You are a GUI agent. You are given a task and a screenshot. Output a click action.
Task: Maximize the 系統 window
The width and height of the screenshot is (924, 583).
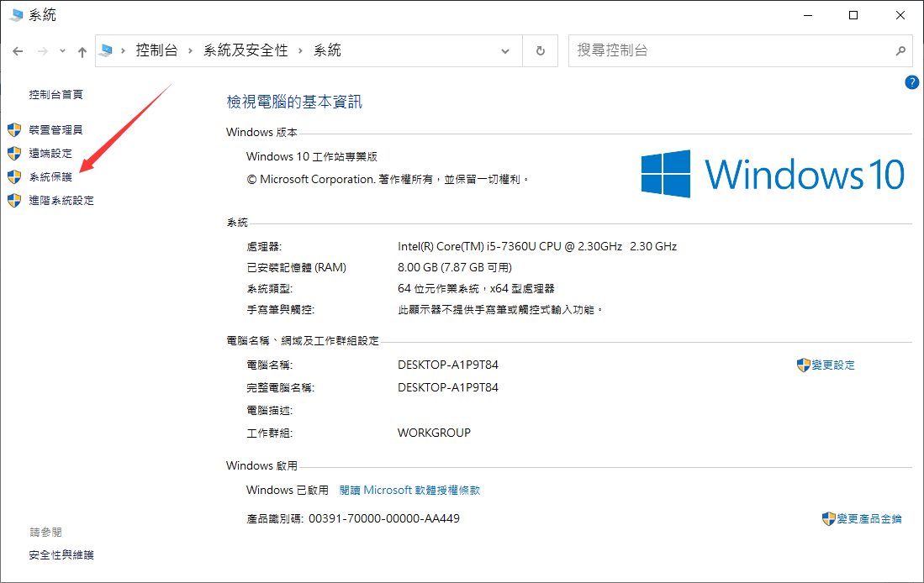coord(853,15)
